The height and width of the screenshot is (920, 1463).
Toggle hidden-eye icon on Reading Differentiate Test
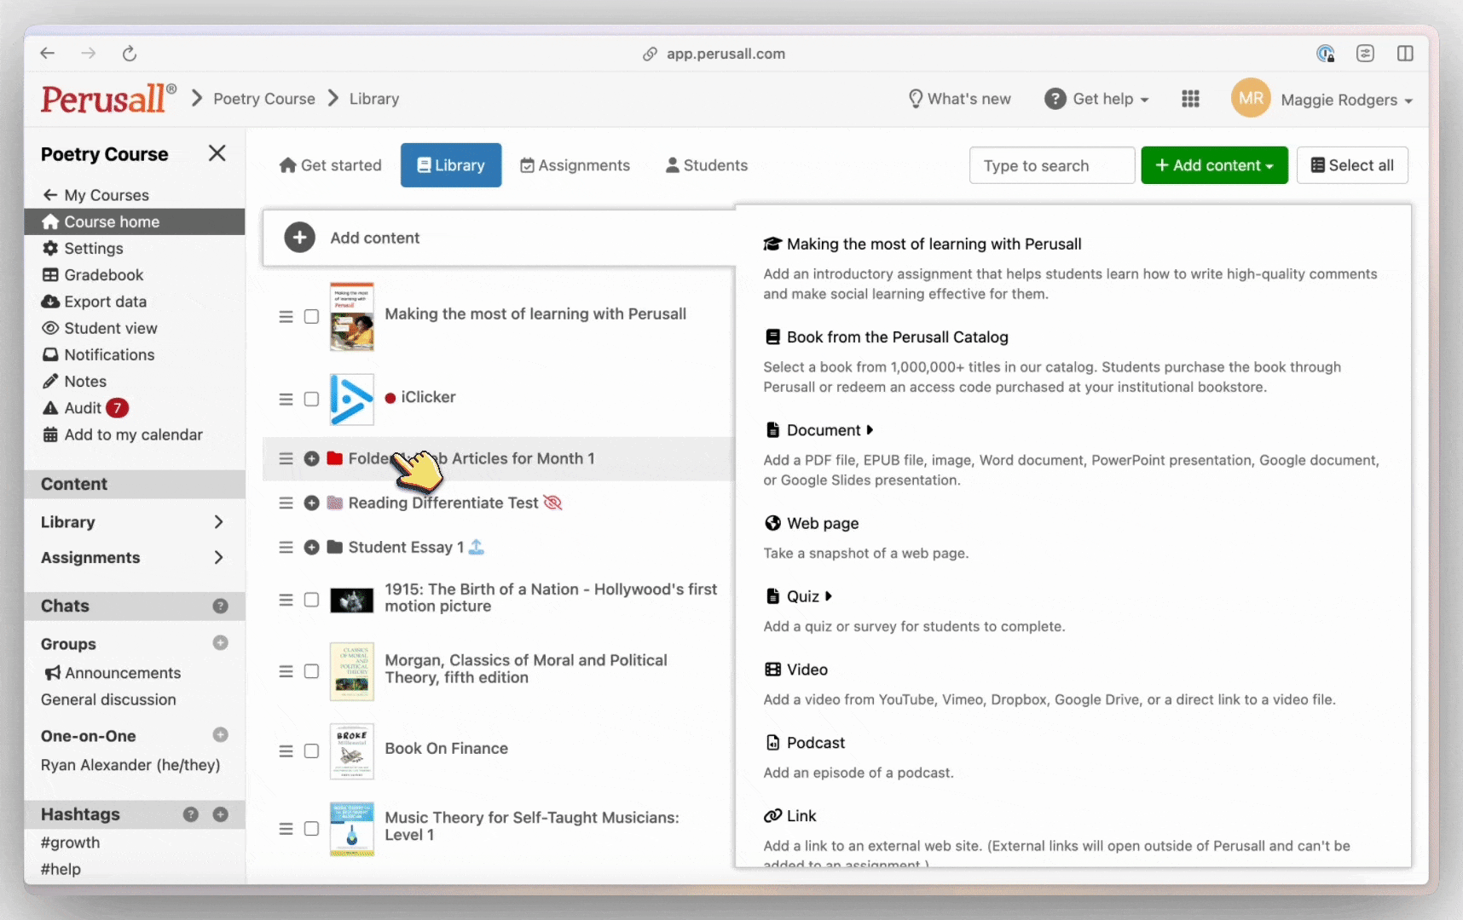click(552, 503)
